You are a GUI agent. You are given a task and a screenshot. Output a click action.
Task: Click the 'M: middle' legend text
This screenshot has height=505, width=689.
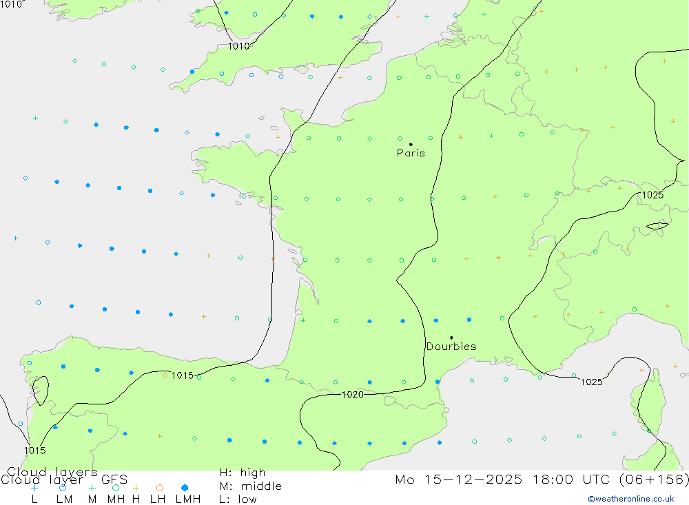click(251, 486)
